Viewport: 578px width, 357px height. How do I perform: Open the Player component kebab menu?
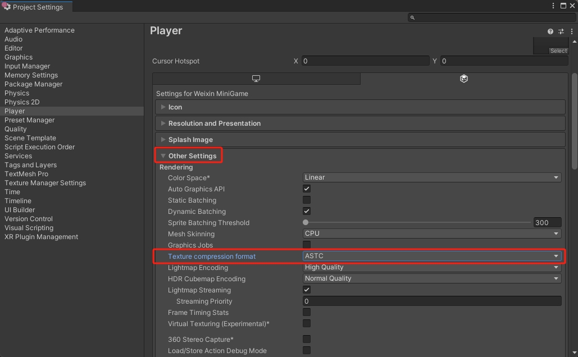click(571, 31)
